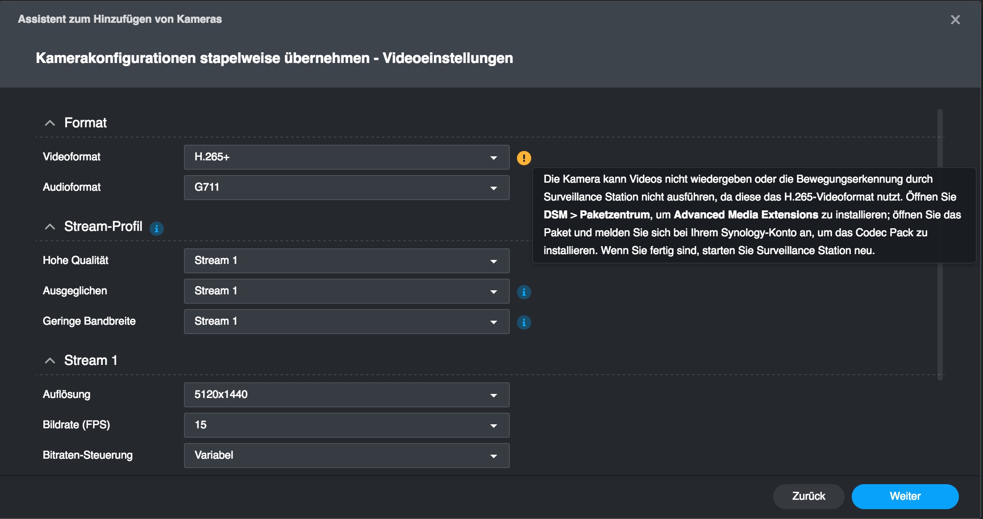Open the Audioformat dropdown showing G711
Image resolution: width=983 pixels, height=519 pixels.
click(346, 188)
